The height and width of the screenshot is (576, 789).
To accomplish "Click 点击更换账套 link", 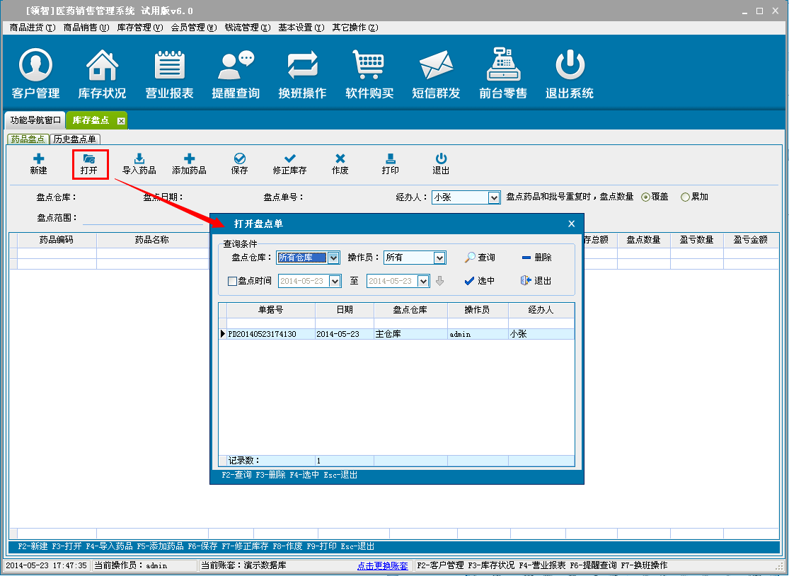I will (382, 566).
